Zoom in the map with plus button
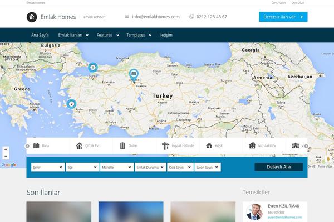Image resolution: width=334 pixels, height=222 pixels. [6, 149]
